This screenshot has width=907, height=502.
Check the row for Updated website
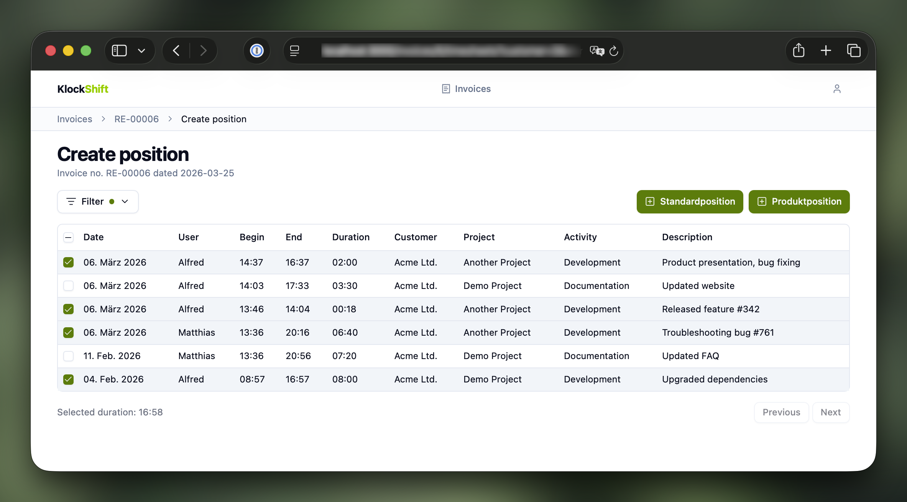[68, 285]
